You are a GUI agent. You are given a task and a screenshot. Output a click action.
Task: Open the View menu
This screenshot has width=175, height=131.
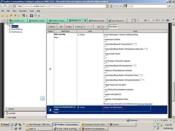pyautogui.click(x=14, y=11)
